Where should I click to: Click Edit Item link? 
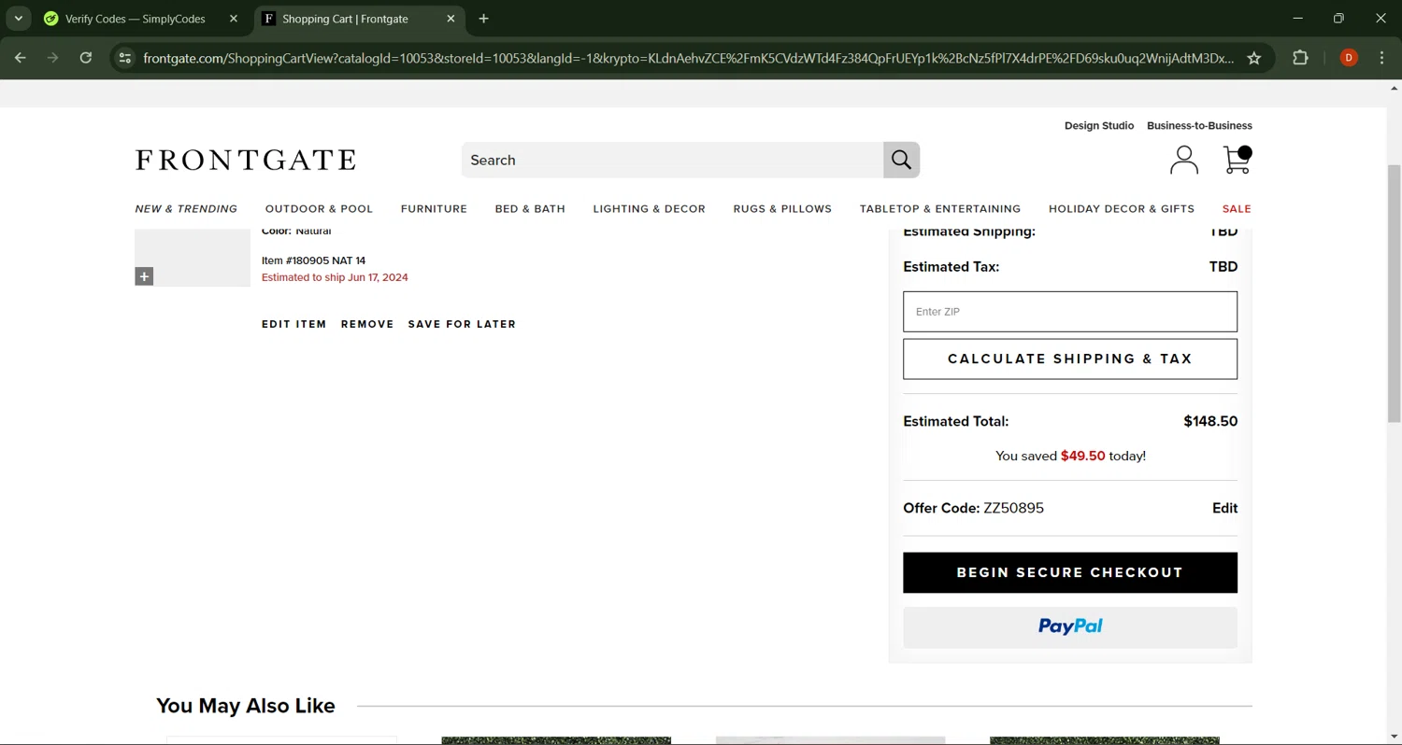click(293, 324)
